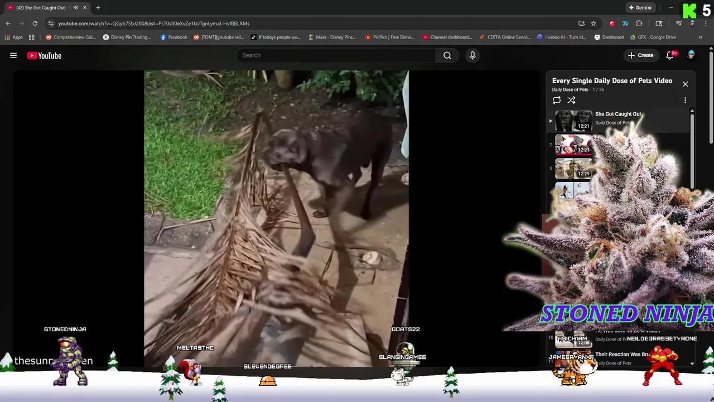This screenshot has height=402, width=714.
Task: Open the Chrome extensions puzzle icon
Action: tap(639, 23)
